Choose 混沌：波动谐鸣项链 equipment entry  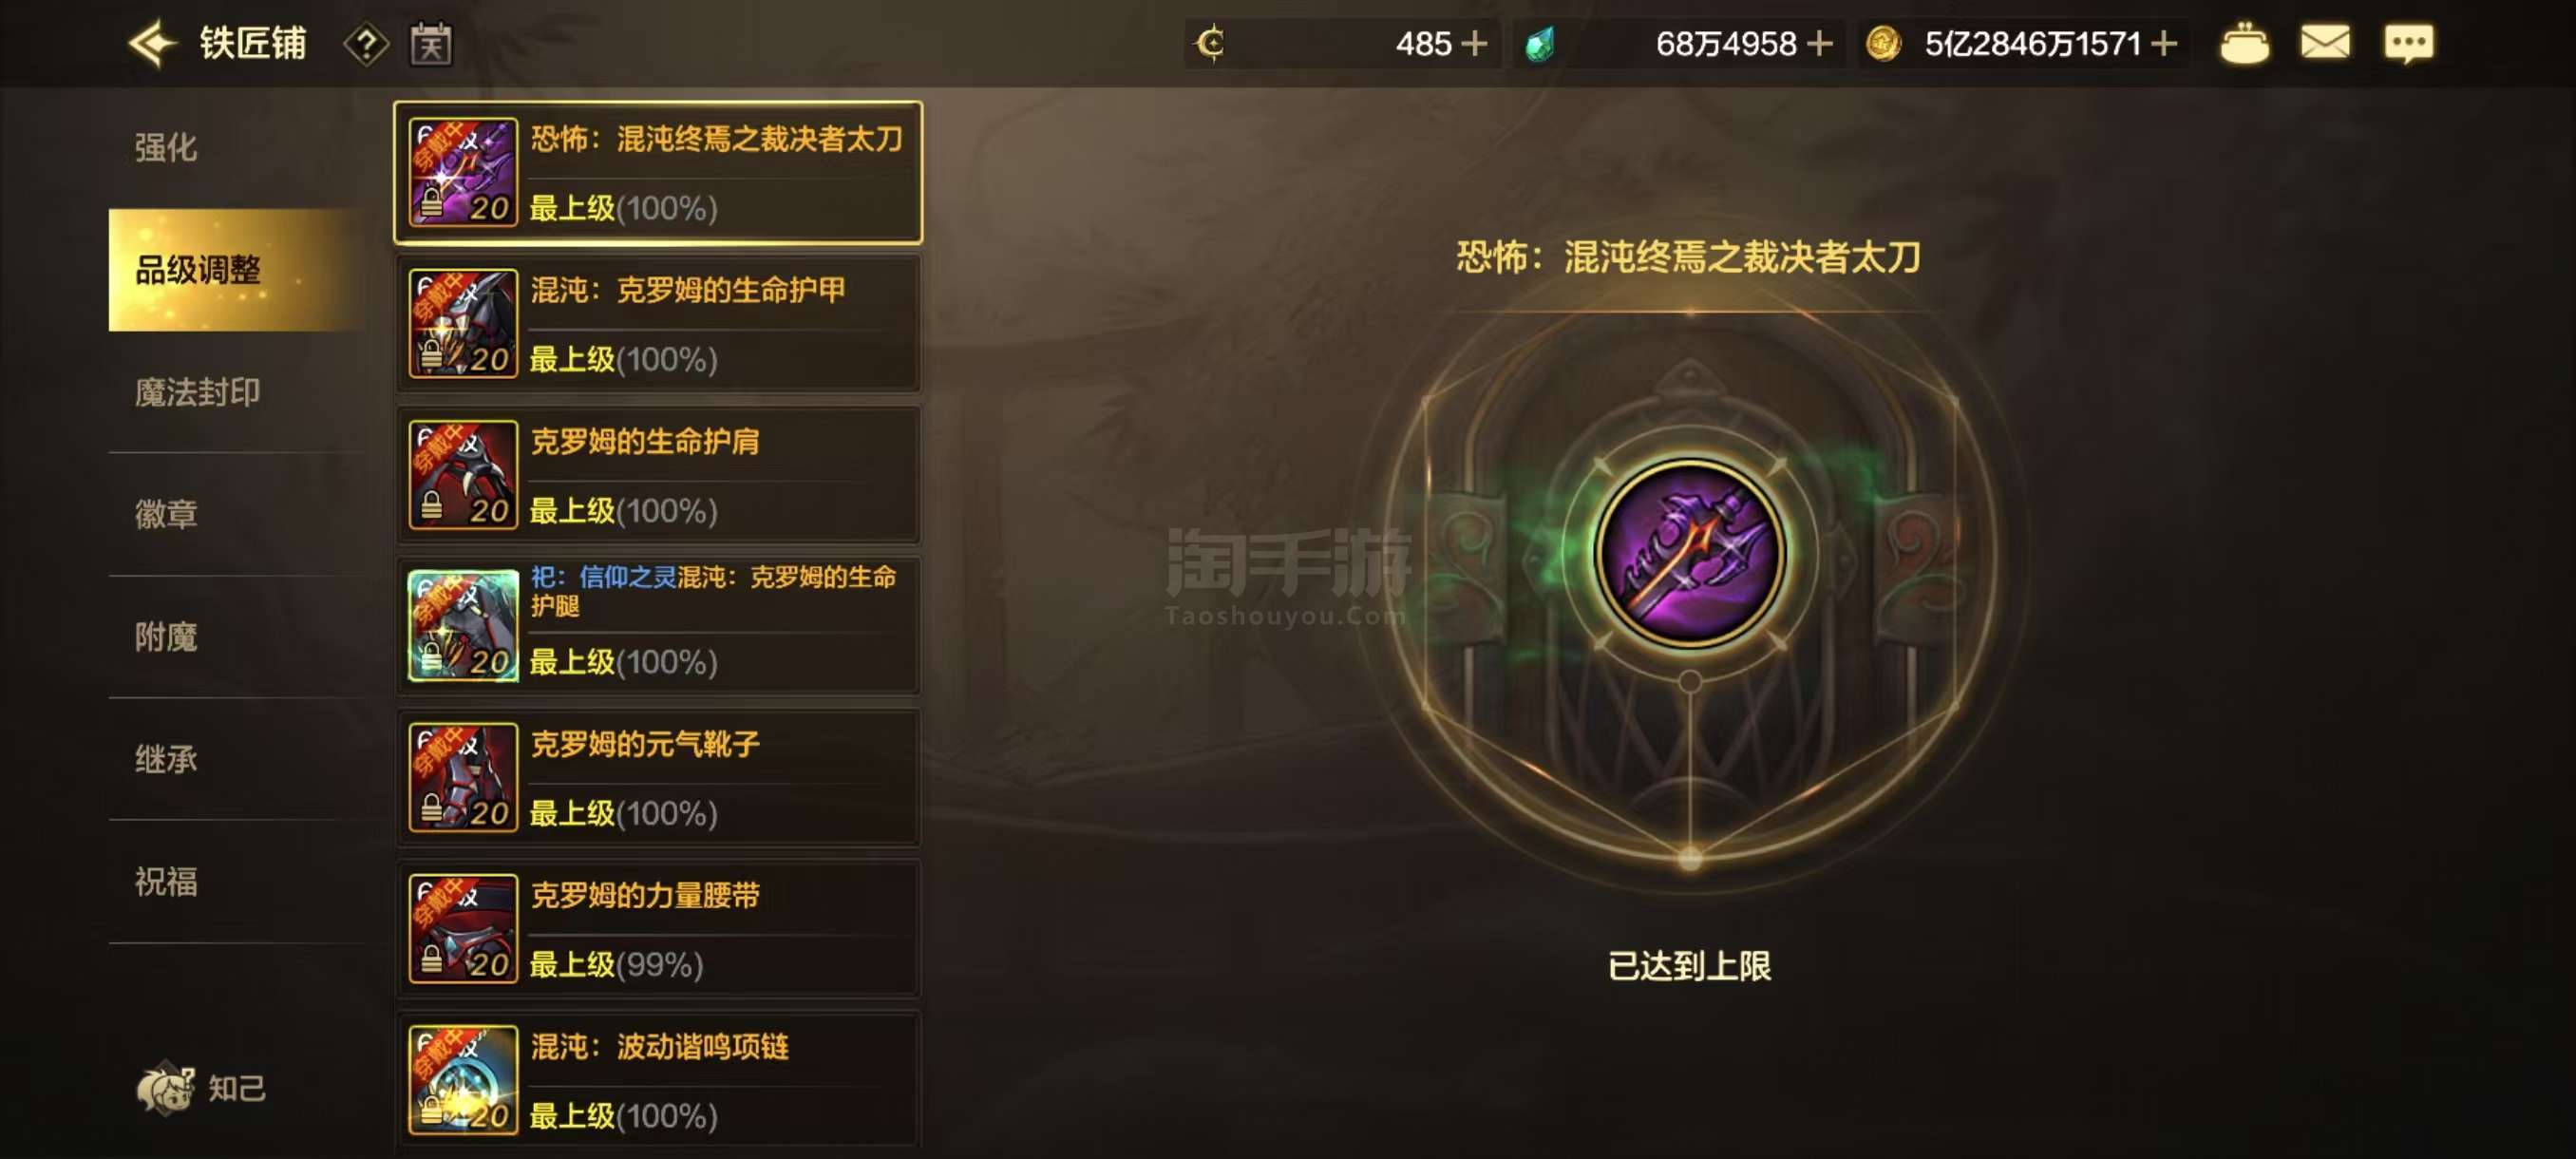point(658,1080)
